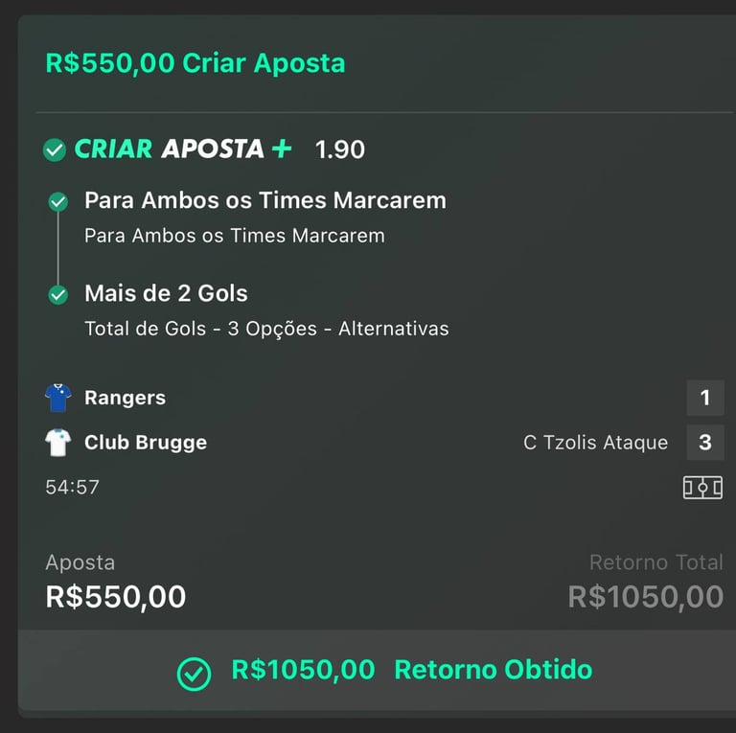The height and width of the screenshot is (733, 736).
Task: Select the Club Brugge team name
Action: pyautogui.click(x=146, y=442)
